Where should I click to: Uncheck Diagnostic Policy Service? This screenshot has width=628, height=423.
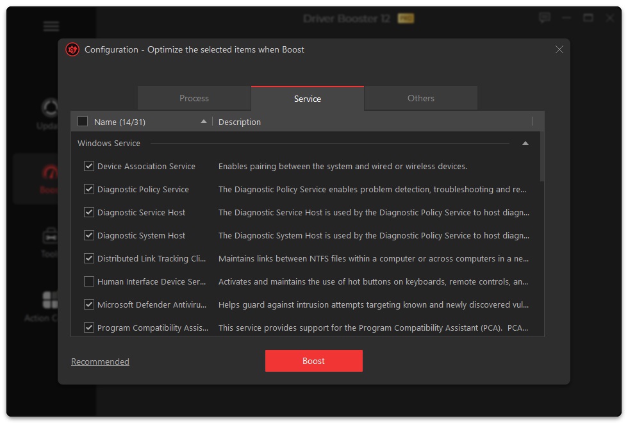coord(89,189)
